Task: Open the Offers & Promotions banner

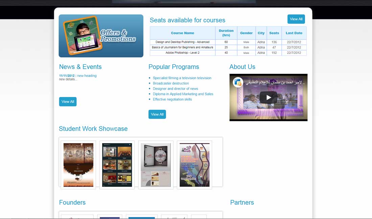Action: coord(101,36)
